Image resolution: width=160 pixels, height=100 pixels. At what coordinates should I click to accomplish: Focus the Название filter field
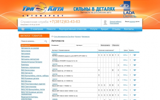point(67,45)
